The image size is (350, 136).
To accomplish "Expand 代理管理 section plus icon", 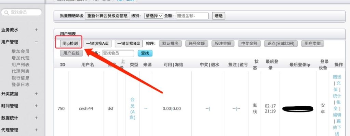I will point(36,130).
